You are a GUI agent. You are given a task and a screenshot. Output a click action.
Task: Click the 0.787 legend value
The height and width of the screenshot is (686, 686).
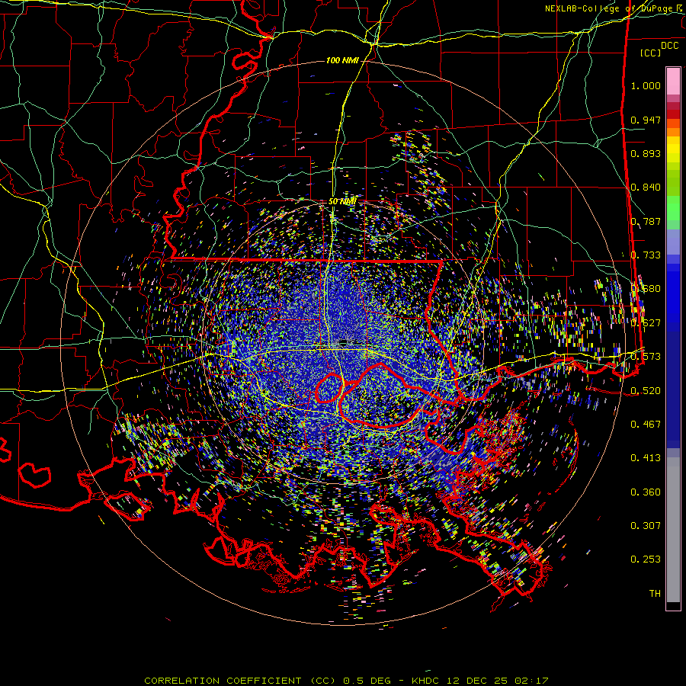click(646, 221)
